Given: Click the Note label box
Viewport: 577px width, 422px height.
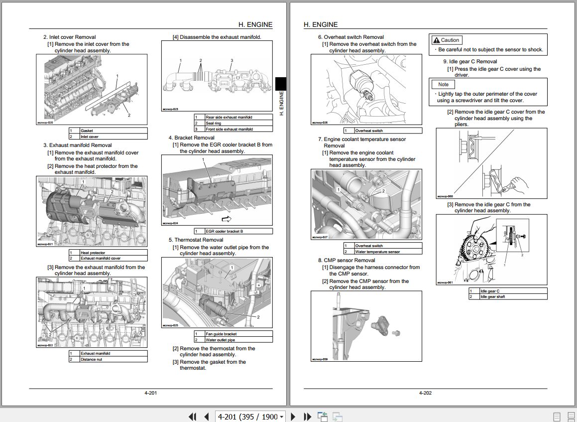Looking at the screenshot, I should coord(443,84).
